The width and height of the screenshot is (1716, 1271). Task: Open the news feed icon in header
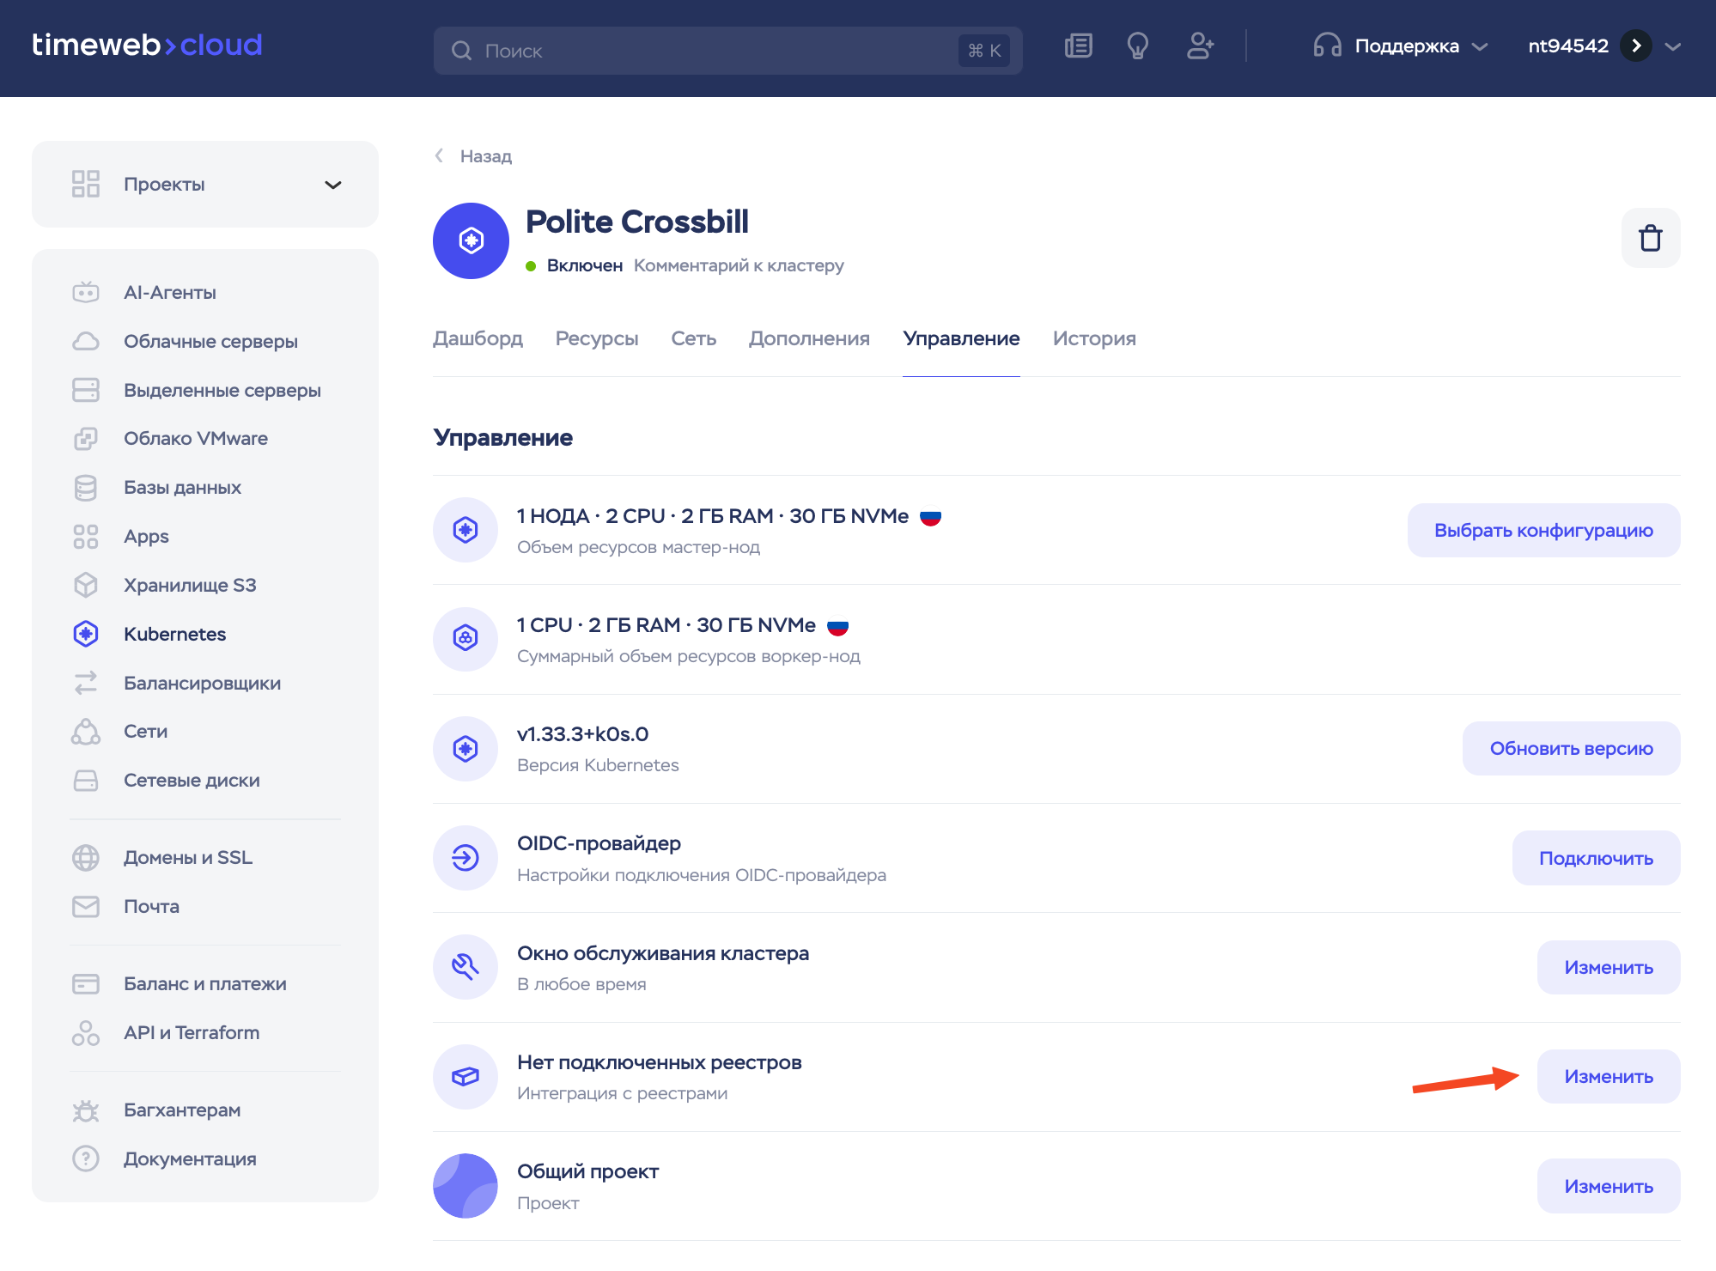pyautogui.click(x=1078, y=46)
